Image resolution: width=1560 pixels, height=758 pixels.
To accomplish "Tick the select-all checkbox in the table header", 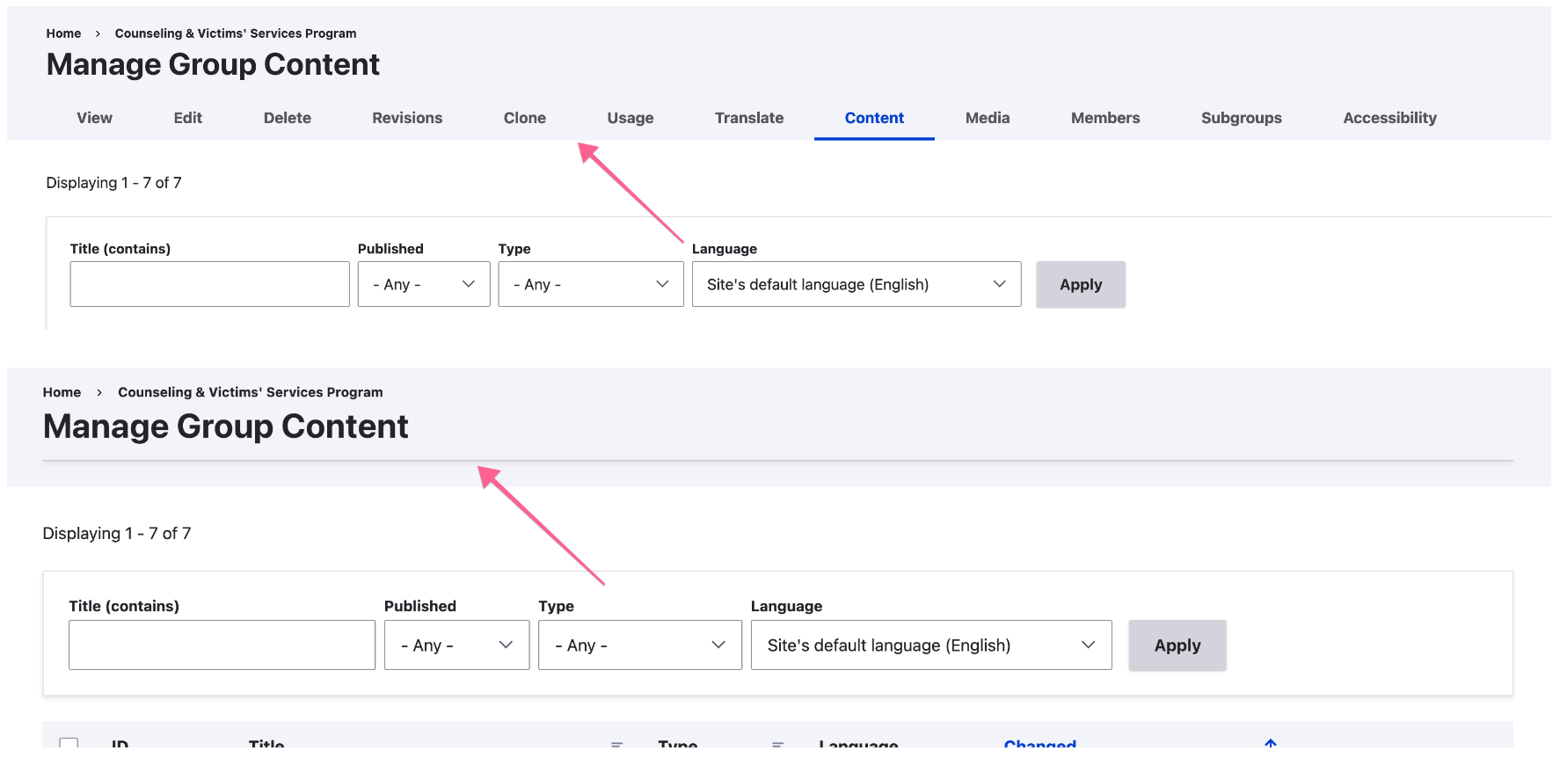I will pos(69,745).
